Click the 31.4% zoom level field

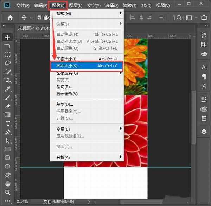tap(23, 202)
